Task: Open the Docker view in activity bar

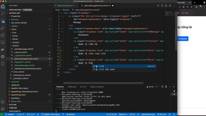Action: [3, 49]
